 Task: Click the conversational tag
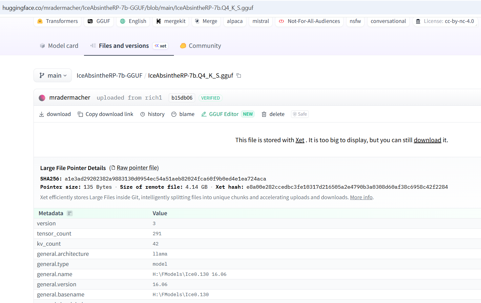[x=388, y=21]
